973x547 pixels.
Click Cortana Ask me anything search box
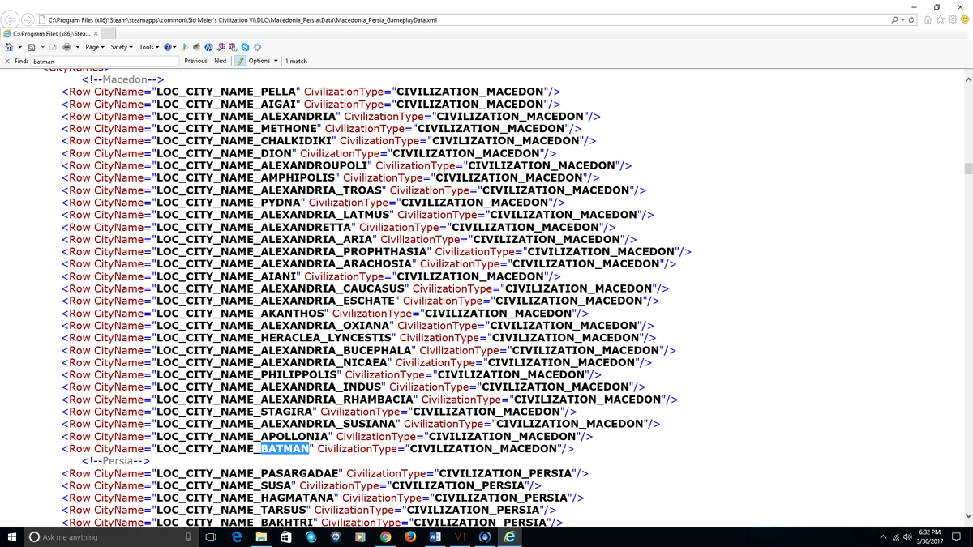[112, 536]
